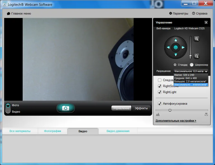Click the zoom in magnifier icon

pos(197,39)
